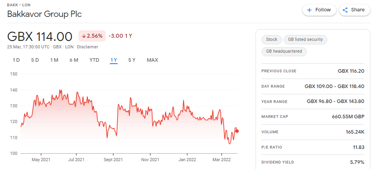Click the 5.79% dividend yield value
The image size is (379, 169).
tap(357, 162)
